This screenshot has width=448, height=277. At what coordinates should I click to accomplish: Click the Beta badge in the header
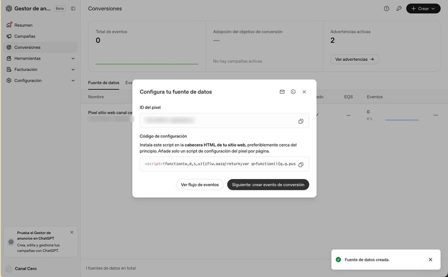tap(59, 9)
